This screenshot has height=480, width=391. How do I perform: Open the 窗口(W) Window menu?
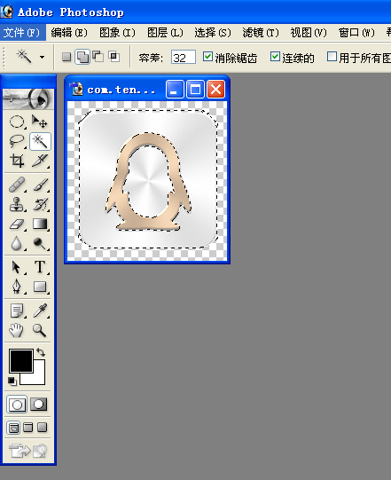tap(356, 33)
